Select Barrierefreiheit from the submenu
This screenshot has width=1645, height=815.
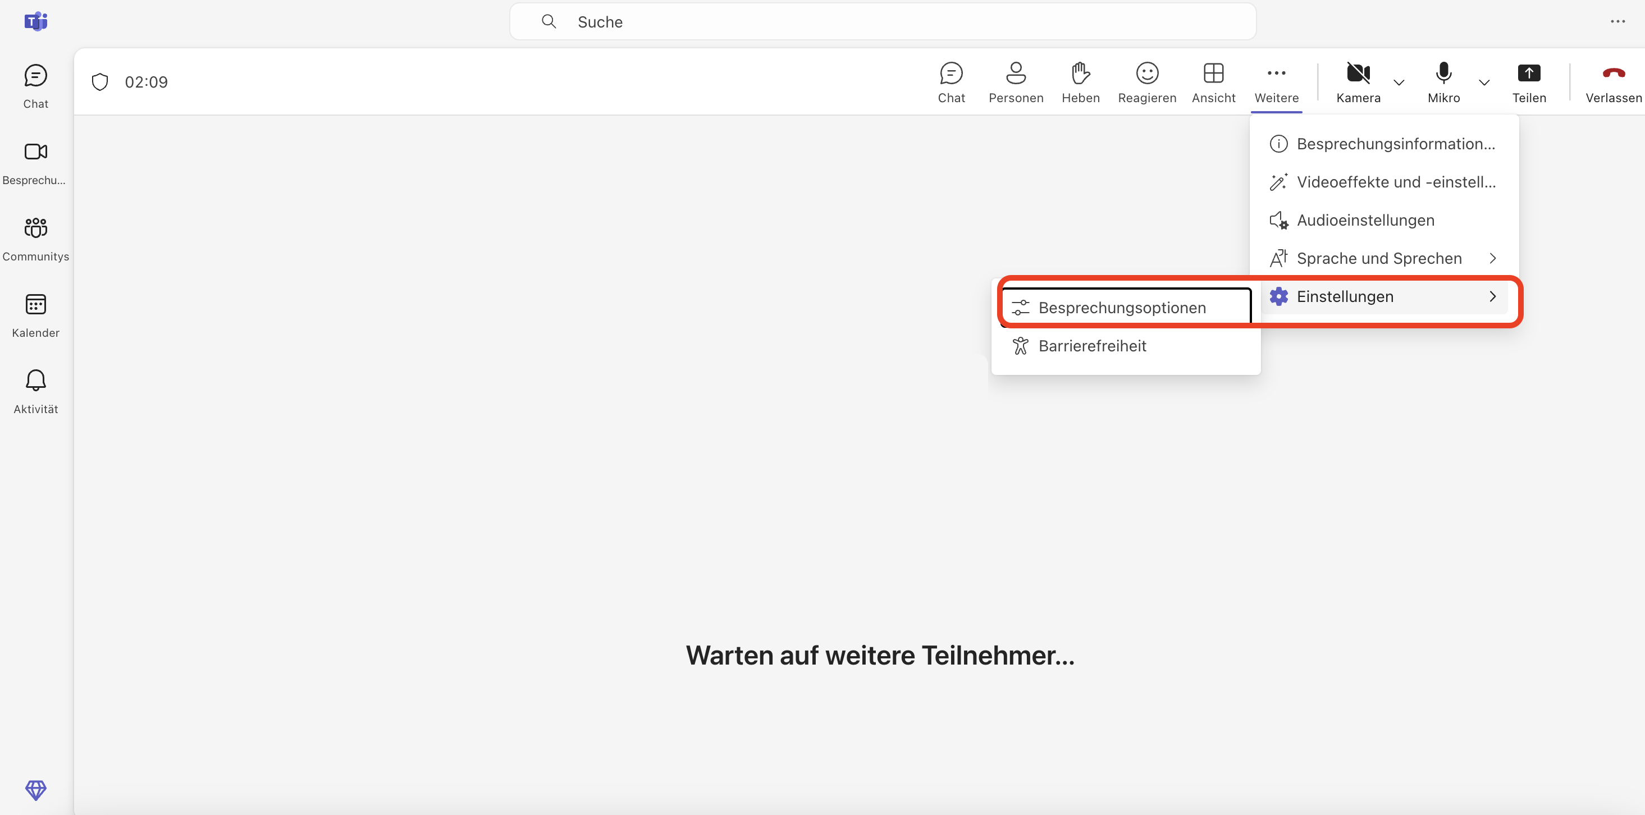click(x=1092, y=345)
